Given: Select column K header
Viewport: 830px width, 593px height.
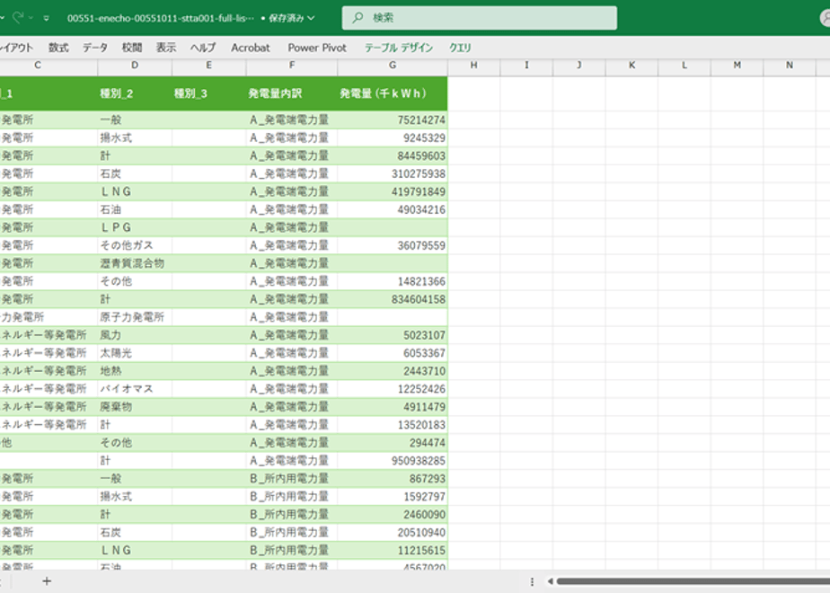Looking at the screenshot, I should click(631, 65).
